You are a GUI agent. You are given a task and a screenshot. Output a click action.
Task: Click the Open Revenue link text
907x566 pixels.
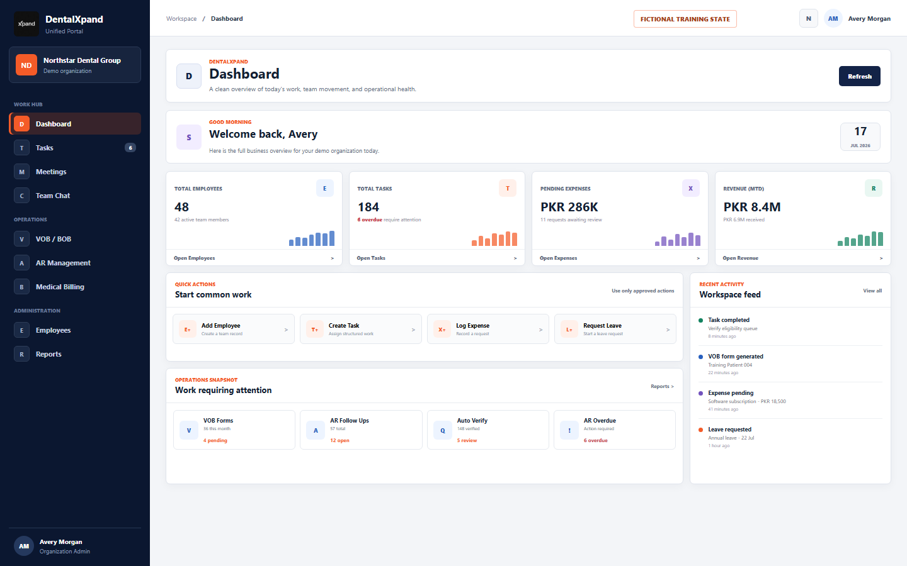741,258
